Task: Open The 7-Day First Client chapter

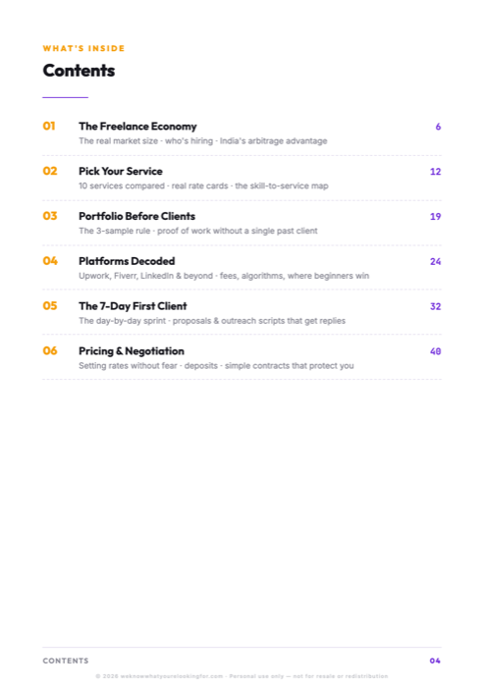Action: pyautogui.click(x=133, y=306)
